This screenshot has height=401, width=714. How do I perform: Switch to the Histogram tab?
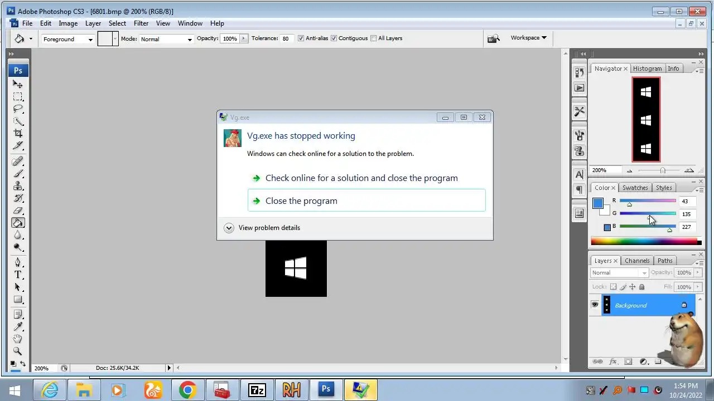[647, 69]
